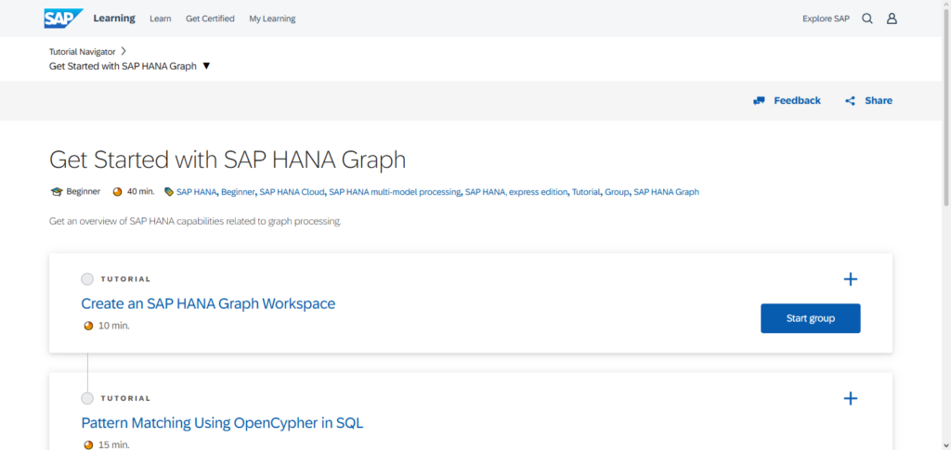Go to Tutorial Navigator breadcrumb
This screenshot has width=951, height=450.
click(x=83, y=51)
